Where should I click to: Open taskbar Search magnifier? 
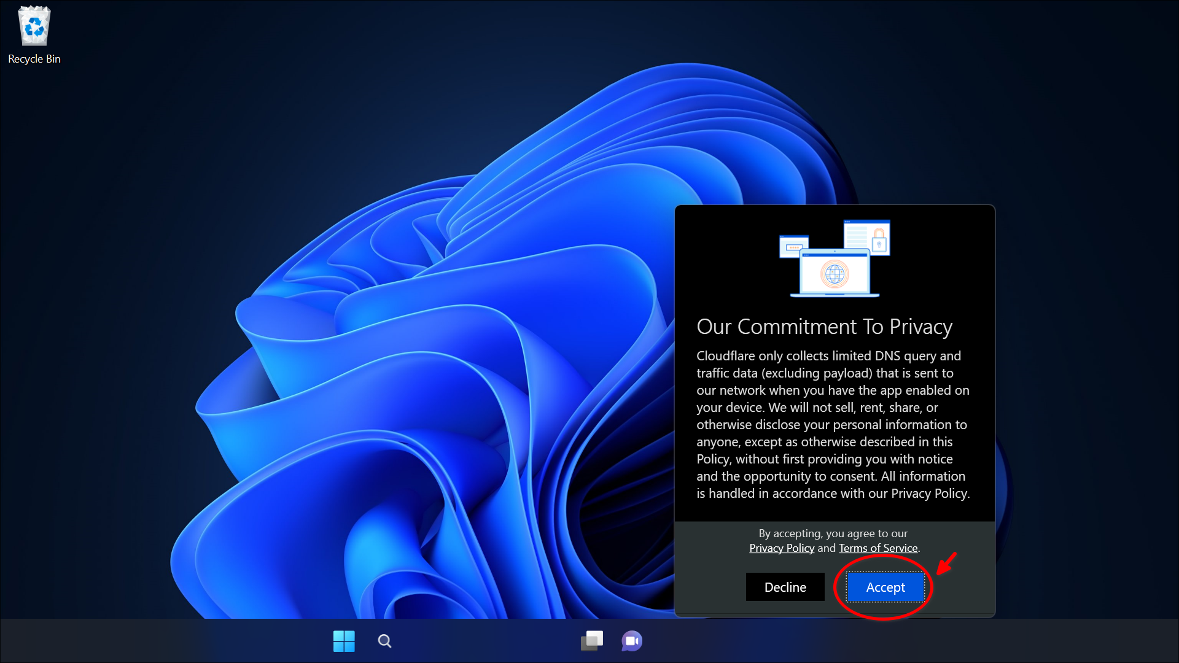[385, 641]
